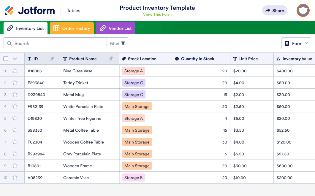The image size is (315, 196).
Task: Expand the row selection chevron in header
Action: pos(15,59)
